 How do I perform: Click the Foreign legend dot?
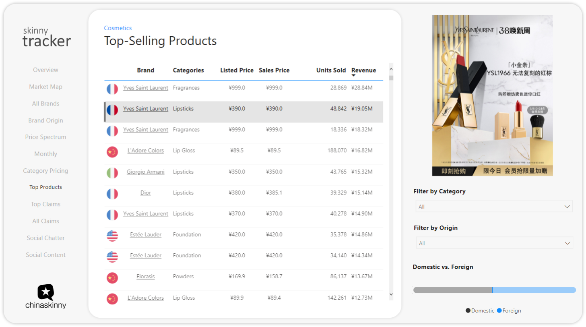499,310
